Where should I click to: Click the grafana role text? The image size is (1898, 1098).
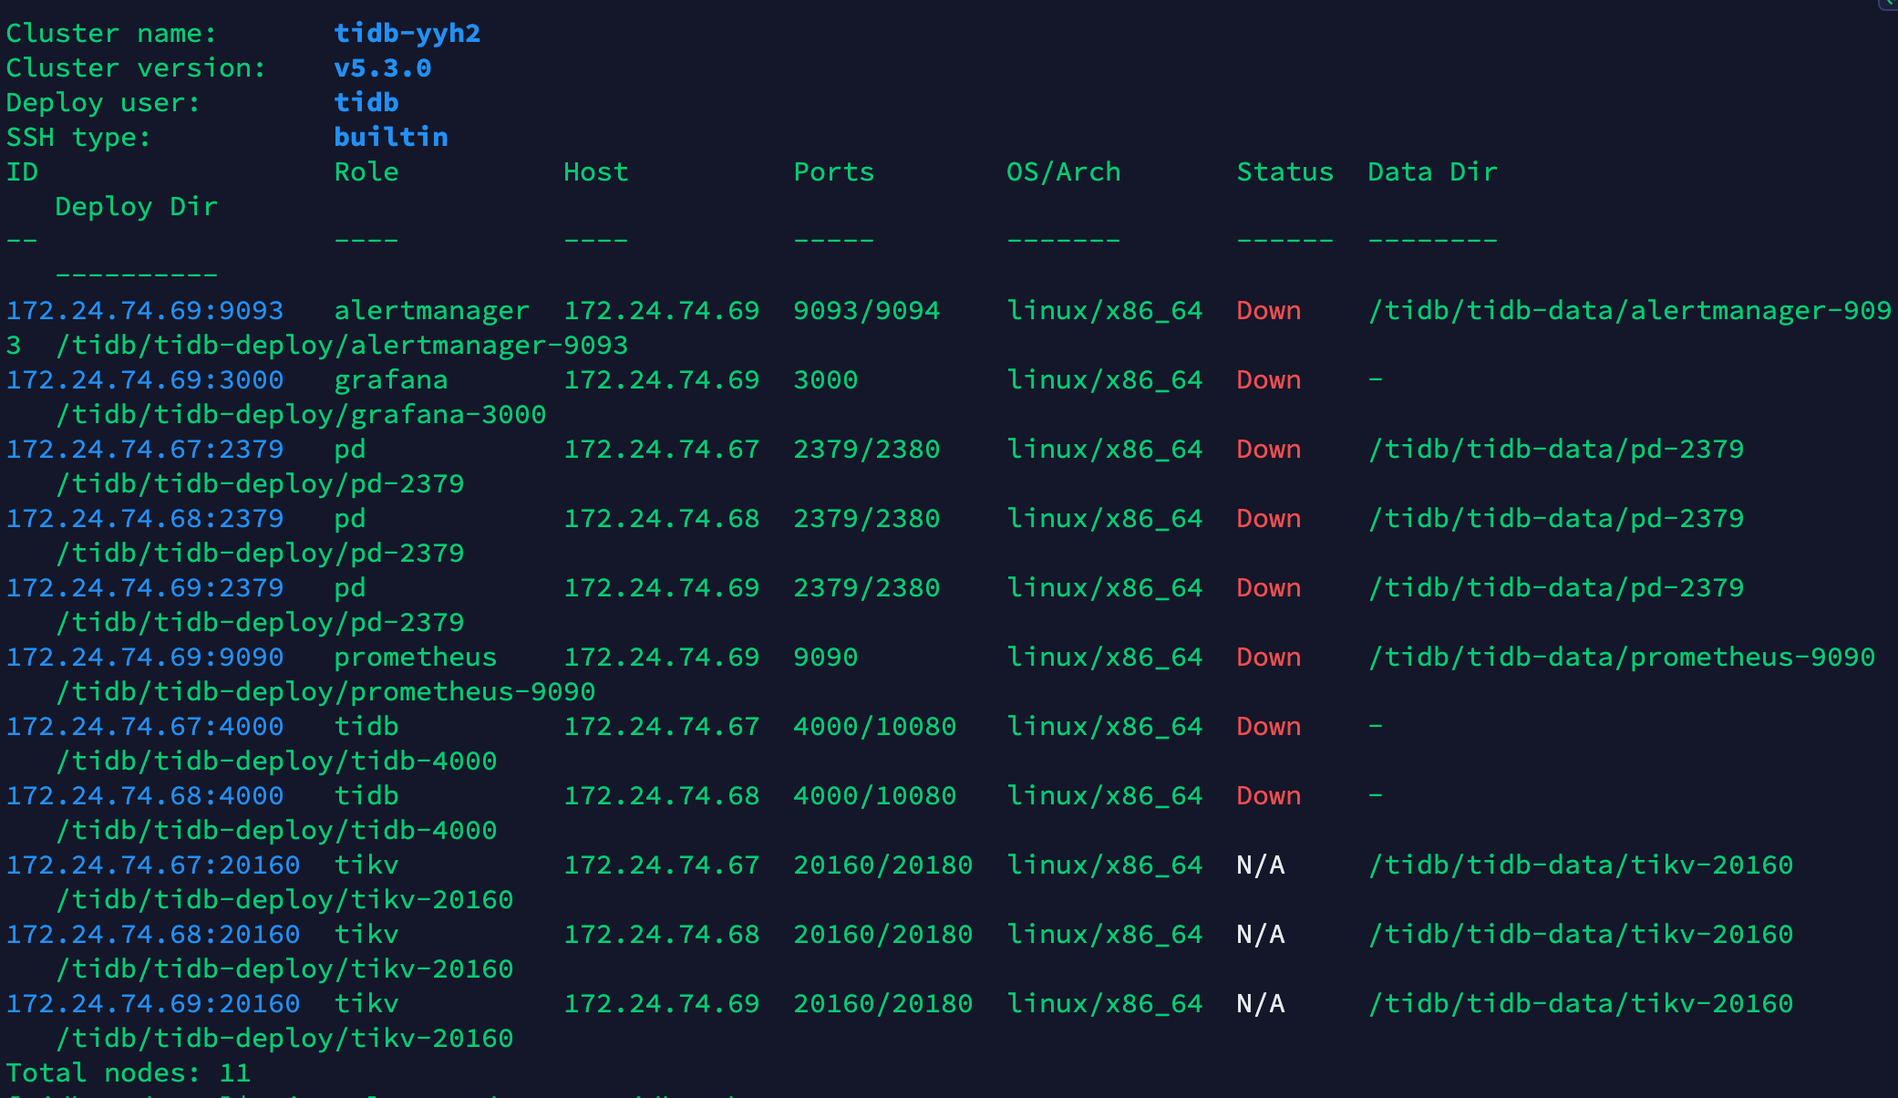pyautogui.click(x=390, y=380)
